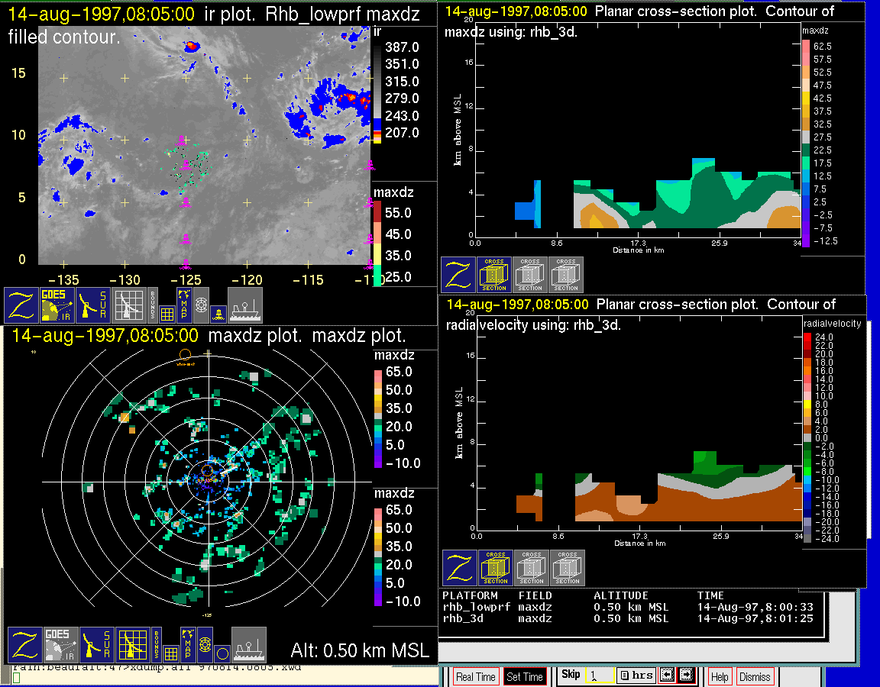Viewport: 880px width, 687px height.
Task: Click the Help button
Action: [x=720, y=676]
